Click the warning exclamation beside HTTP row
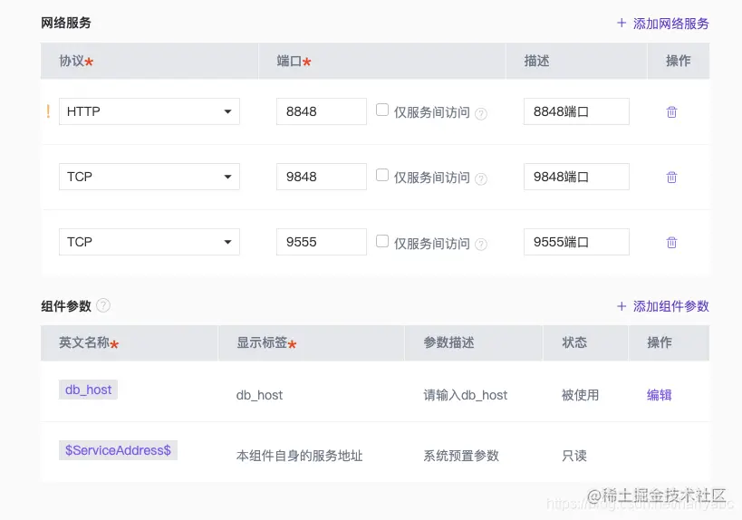The width and height of the screenshot is (742, 520). pyautogui.click(x=48, y=111)
